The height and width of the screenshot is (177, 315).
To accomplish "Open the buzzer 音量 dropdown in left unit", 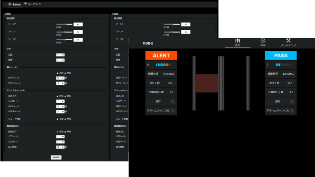I will point(60,55).
